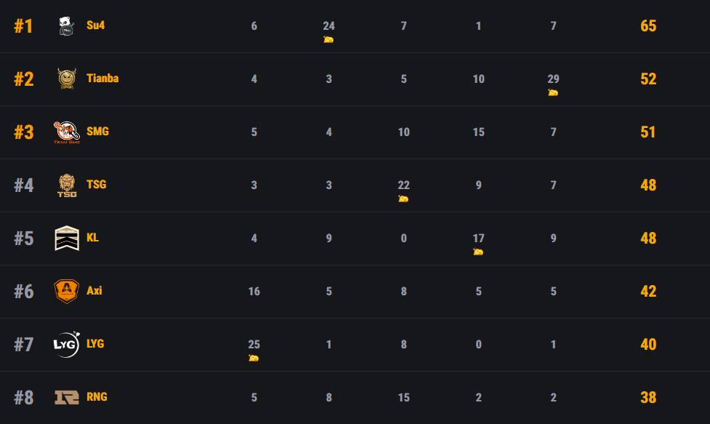Click the chicken dinner icon under KL's 17
This screenshot has height=424, width=710.
[x=478, y=252]
